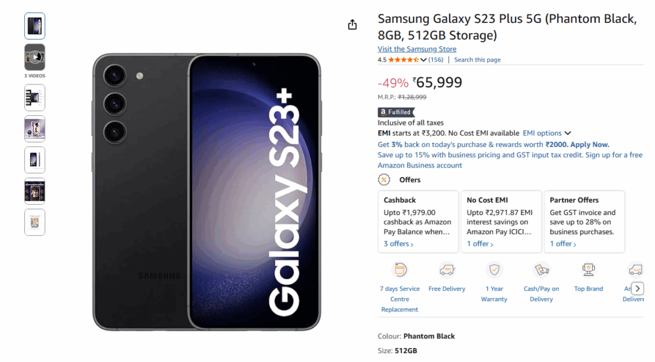Click the 1 Year Warranty shield icon

(494, 270)
